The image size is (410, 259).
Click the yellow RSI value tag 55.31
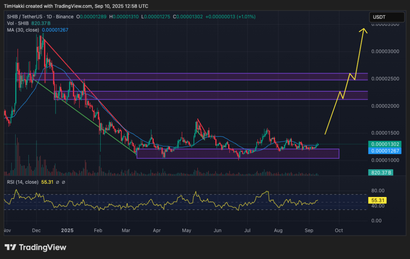[378, 200]
